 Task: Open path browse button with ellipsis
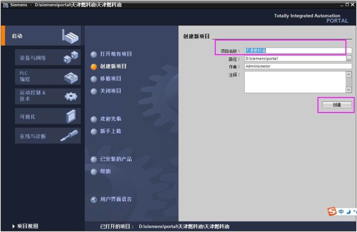point(349,59)
